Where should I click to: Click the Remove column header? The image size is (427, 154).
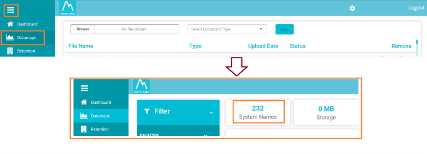click(x=402, y=46)
